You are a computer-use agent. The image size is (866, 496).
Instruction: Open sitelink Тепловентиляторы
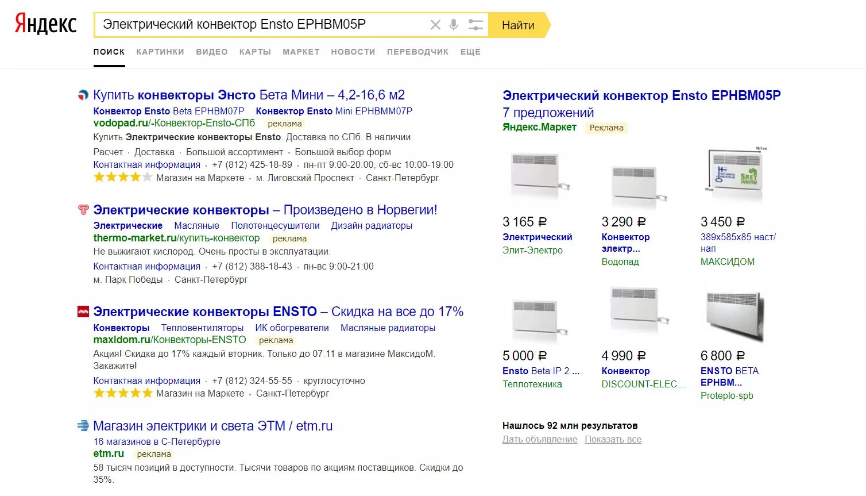(202, 328)
